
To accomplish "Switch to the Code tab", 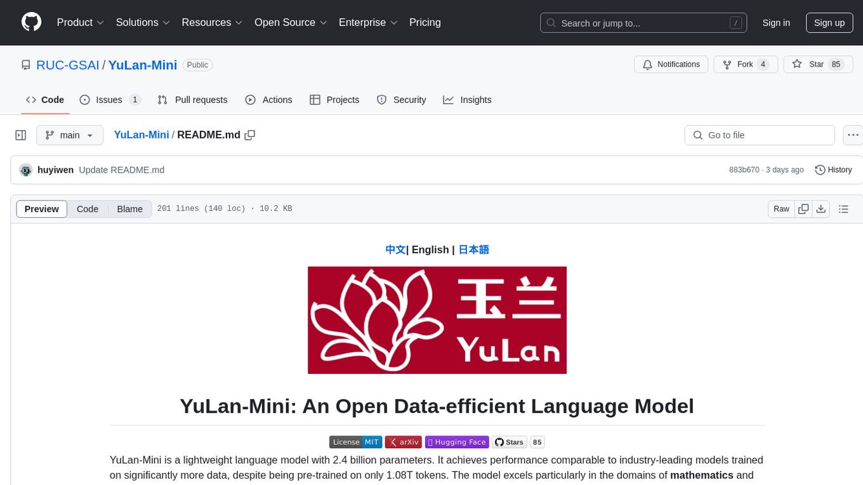I will pos(45,100).
